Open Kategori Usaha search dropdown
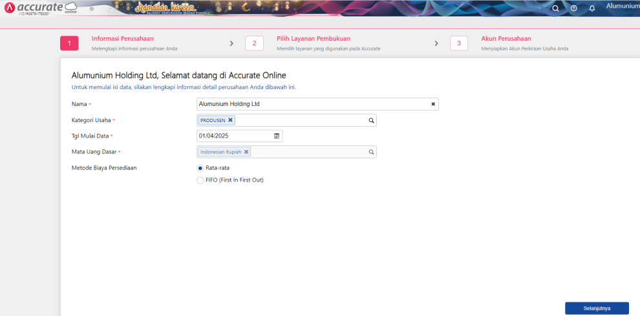The width and height of the screenshot is (640, 316). click(x=371, y=120)
